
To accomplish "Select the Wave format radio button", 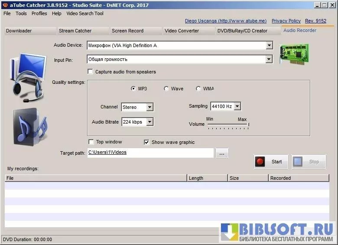I will [166, 89].
